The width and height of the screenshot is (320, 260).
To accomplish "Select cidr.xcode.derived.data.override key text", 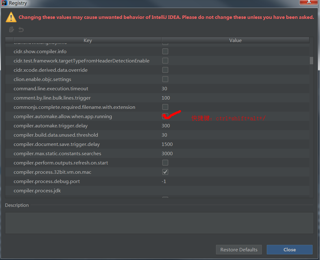I will (x=51, y=70).
